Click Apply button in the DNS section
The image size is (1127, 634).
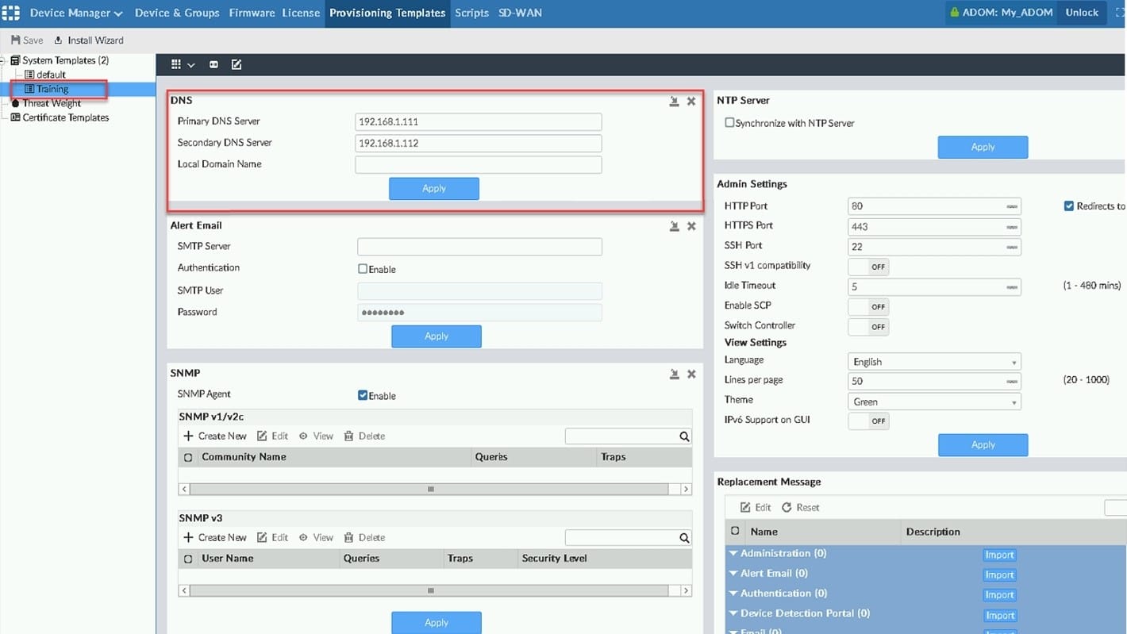pyautogui.click(x=434, y=189)
